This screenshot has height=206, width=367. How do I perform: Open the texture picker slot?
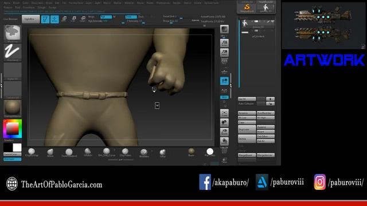tap(13, 90)
